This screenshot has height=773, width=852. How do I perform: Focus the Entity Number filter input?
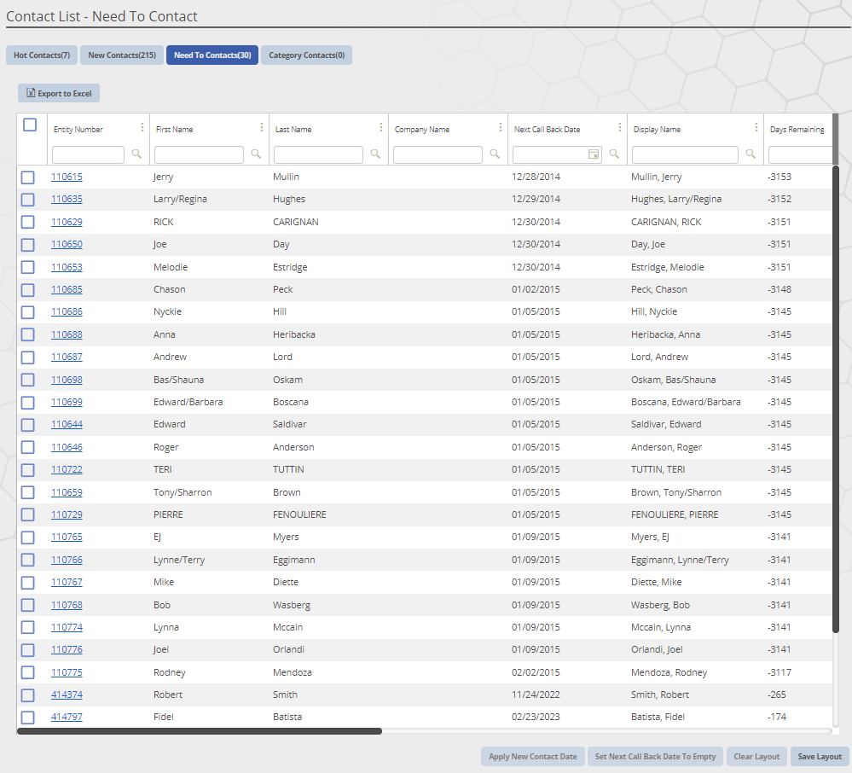click(x=88, y=154)
